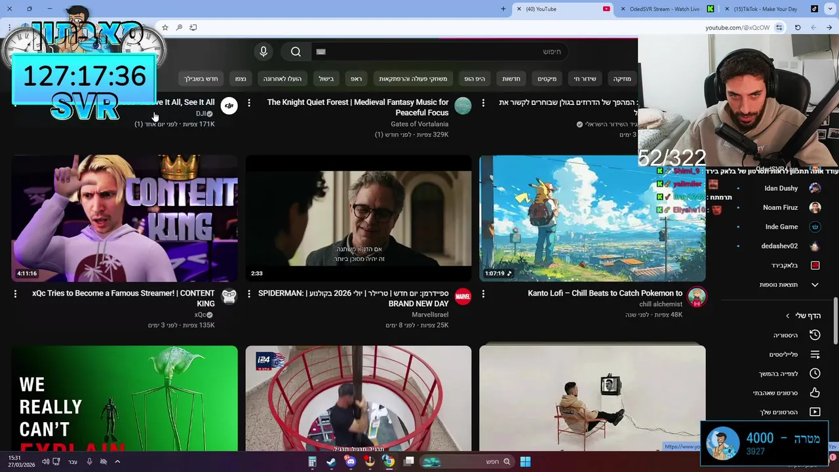Open the Windows Start menu
The height and width of the screenshot is (472, 839).
point(525,462)
